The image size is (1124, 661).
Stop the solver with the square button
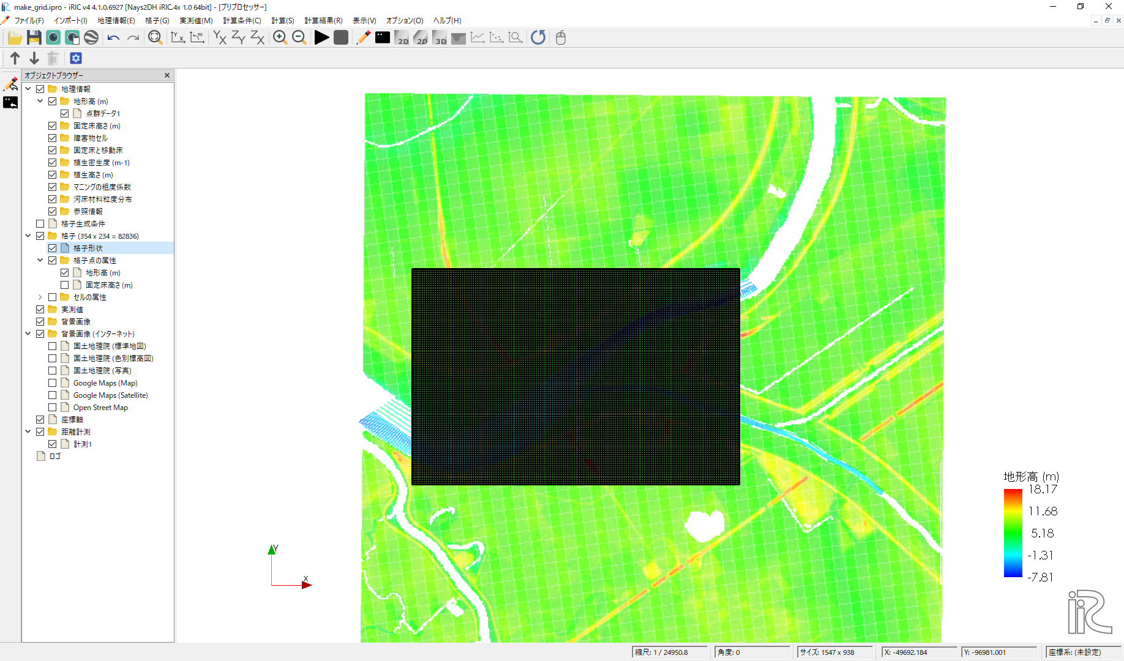(341, 38)
